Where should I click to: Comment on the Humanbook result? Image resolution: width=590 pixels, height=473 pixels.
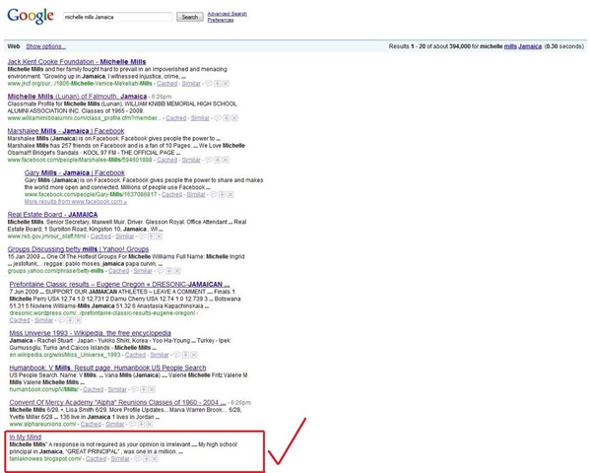[135, 390]
